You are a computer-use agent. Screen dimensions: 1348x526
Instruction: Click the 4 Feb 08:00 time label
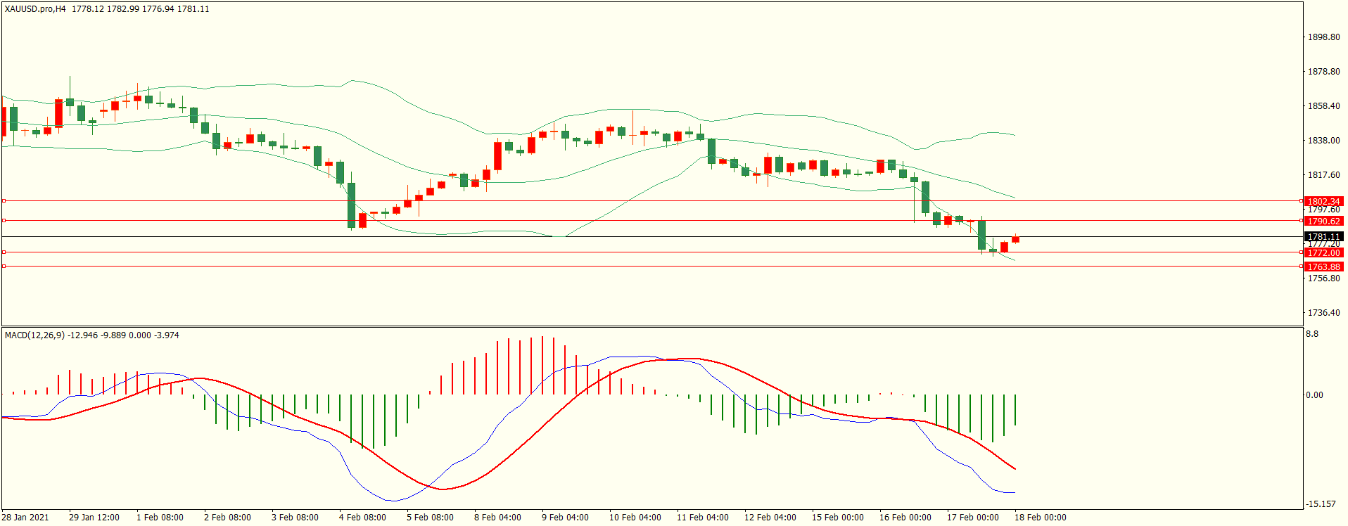(362, 518)
